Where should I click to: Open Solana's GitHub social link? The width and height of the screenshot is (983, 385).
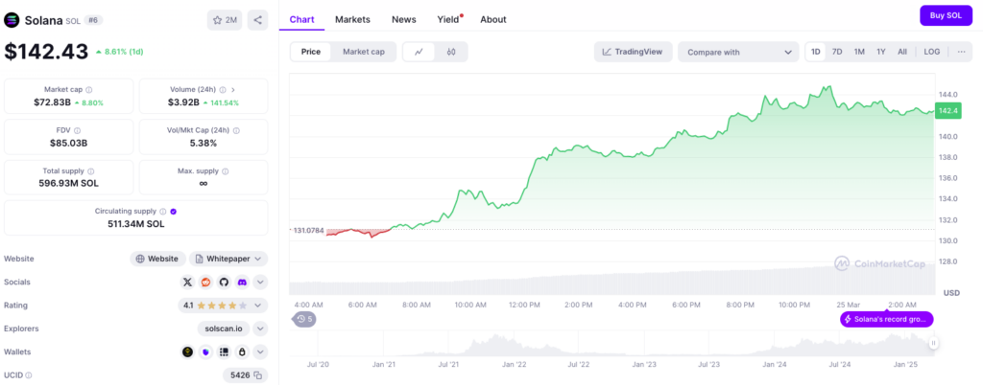(x=224, y=283)
